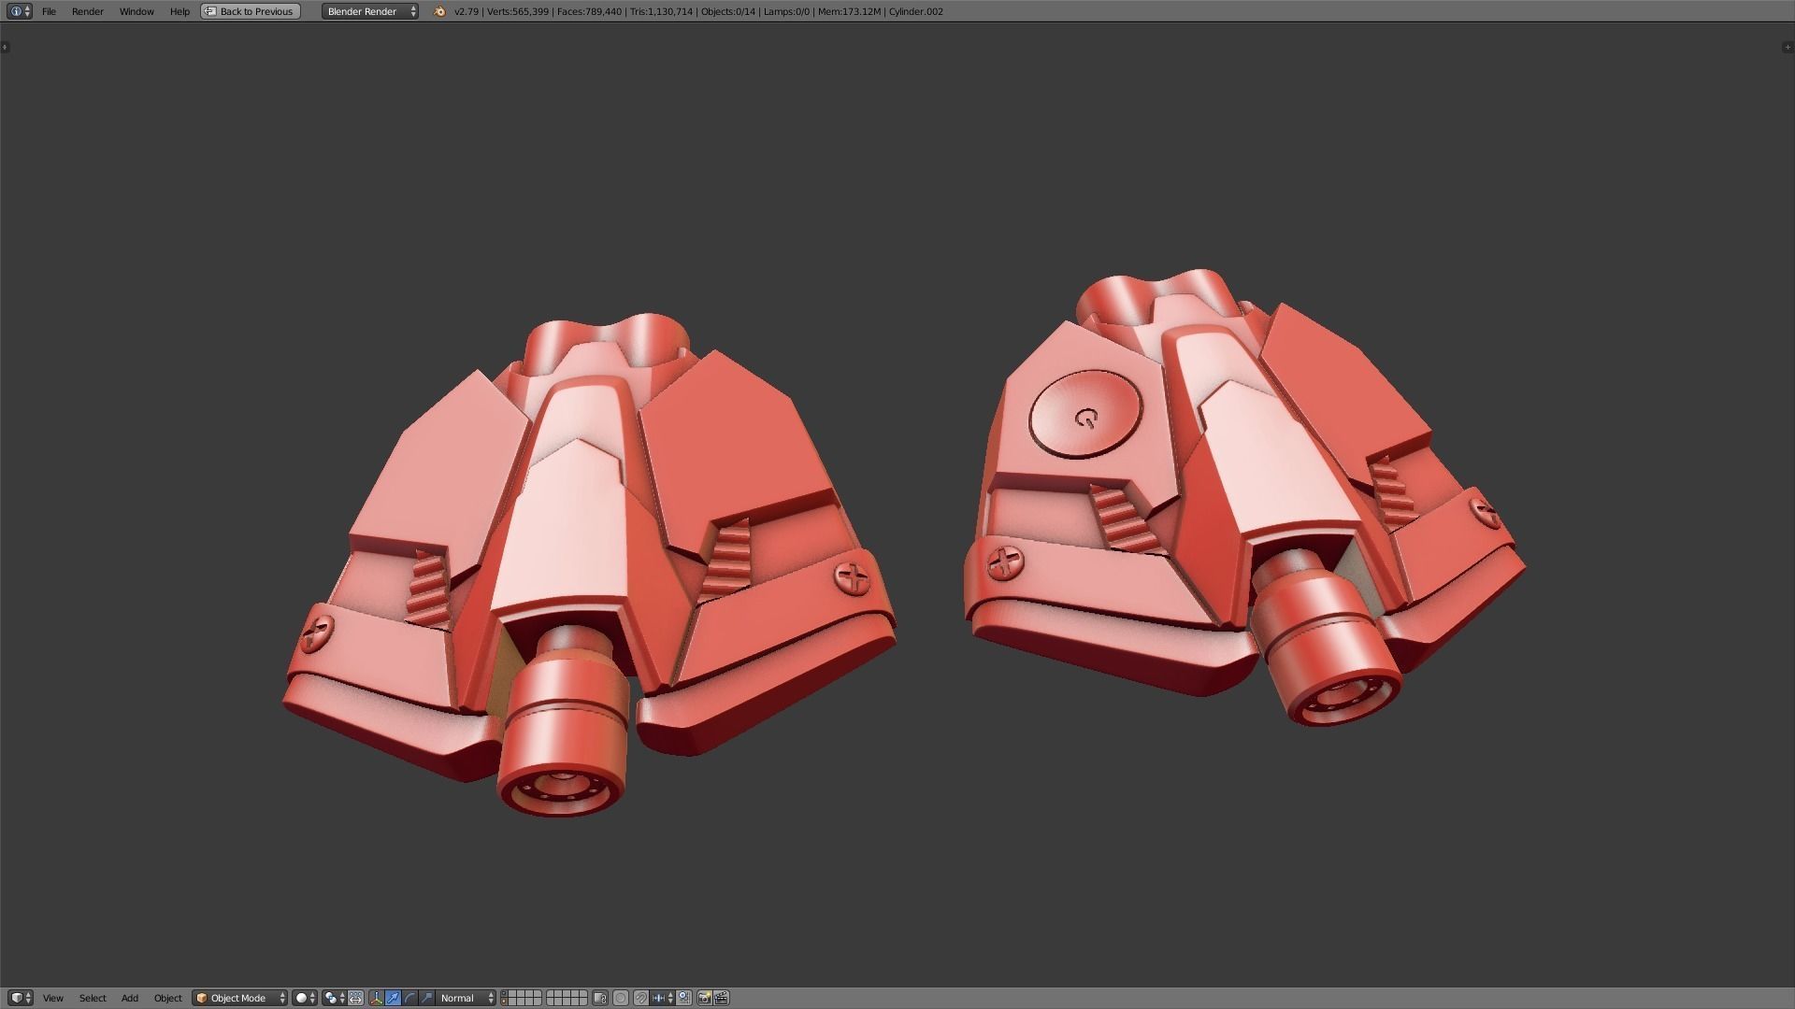Click first layer button in layers grid

504,993
